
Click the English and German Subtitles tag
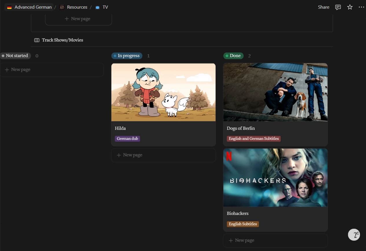click(x=254, y=138)
